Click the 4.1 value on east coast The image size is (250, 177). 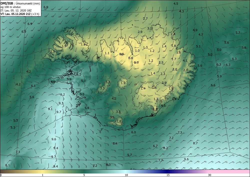click(x=185, y=60)
